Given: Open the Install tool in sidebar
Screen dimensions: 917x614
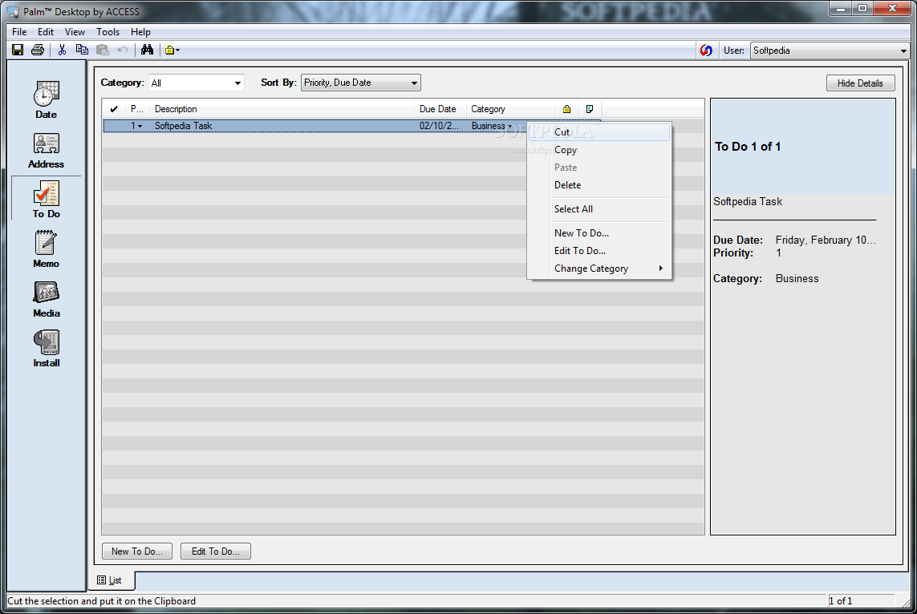Looking at the screenshot, I should [x=47, y=349].
